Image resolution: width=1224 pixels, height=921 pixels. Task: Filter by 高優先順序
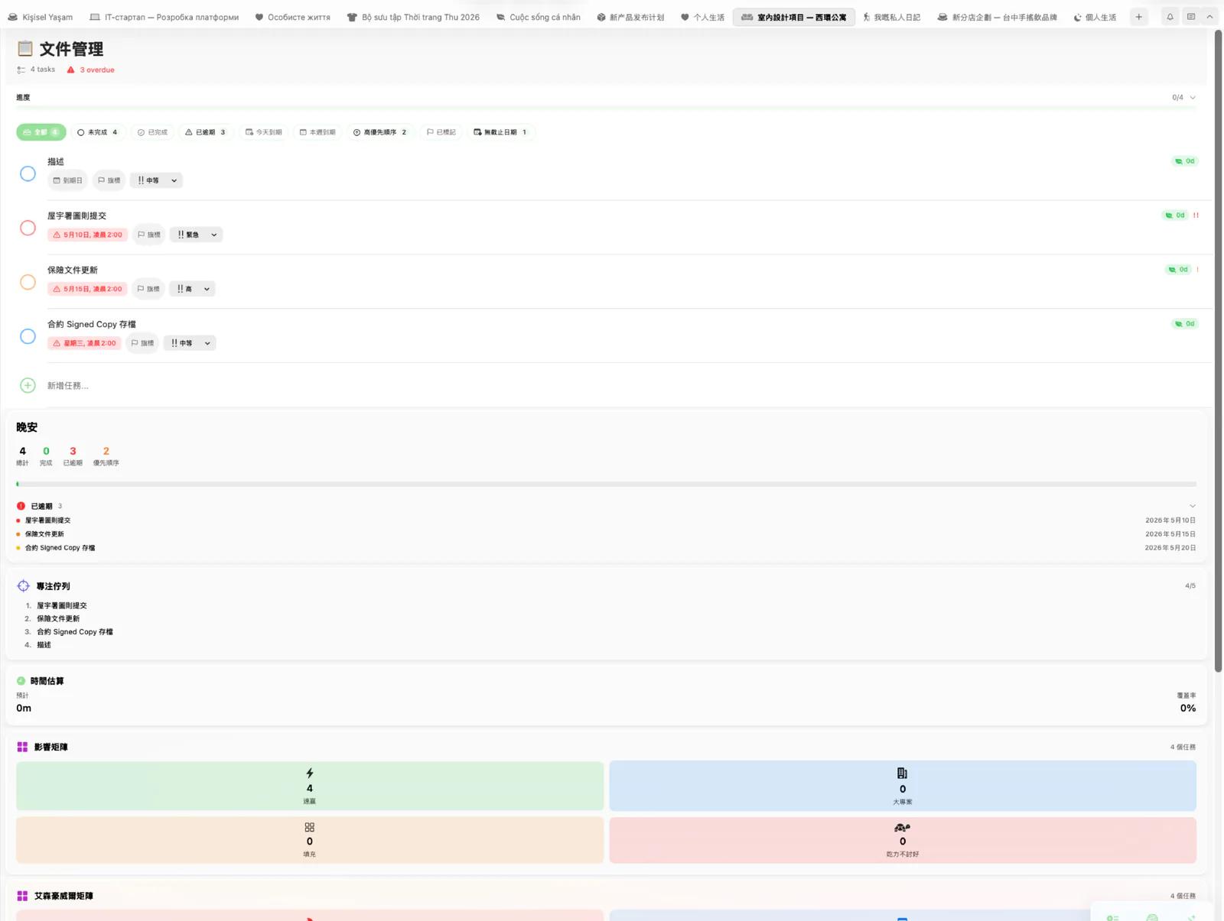(x=380, y=132)
